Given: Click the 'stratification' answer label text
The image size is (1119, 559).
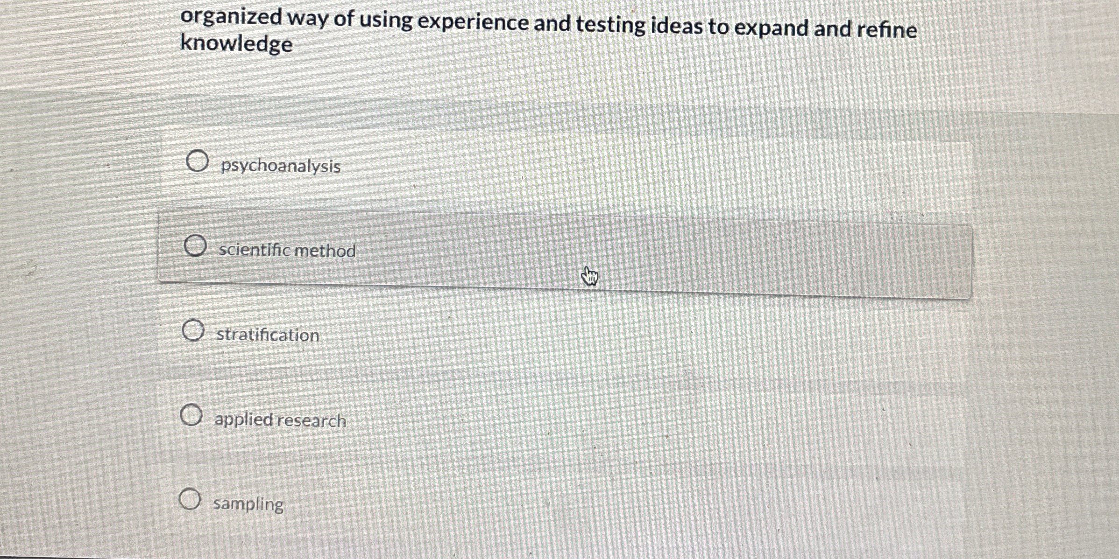Looking at the screenshot, I should tap(268, 335).
